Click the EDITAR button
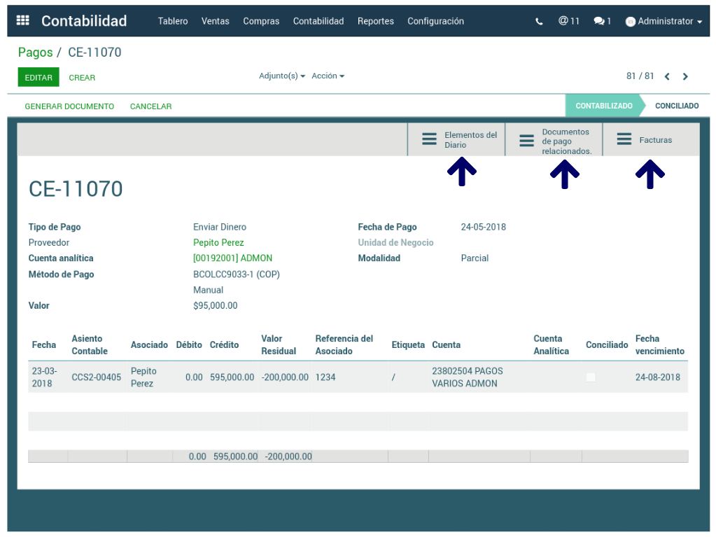Screen dimensions: 716x537 [x=38, y=78]
